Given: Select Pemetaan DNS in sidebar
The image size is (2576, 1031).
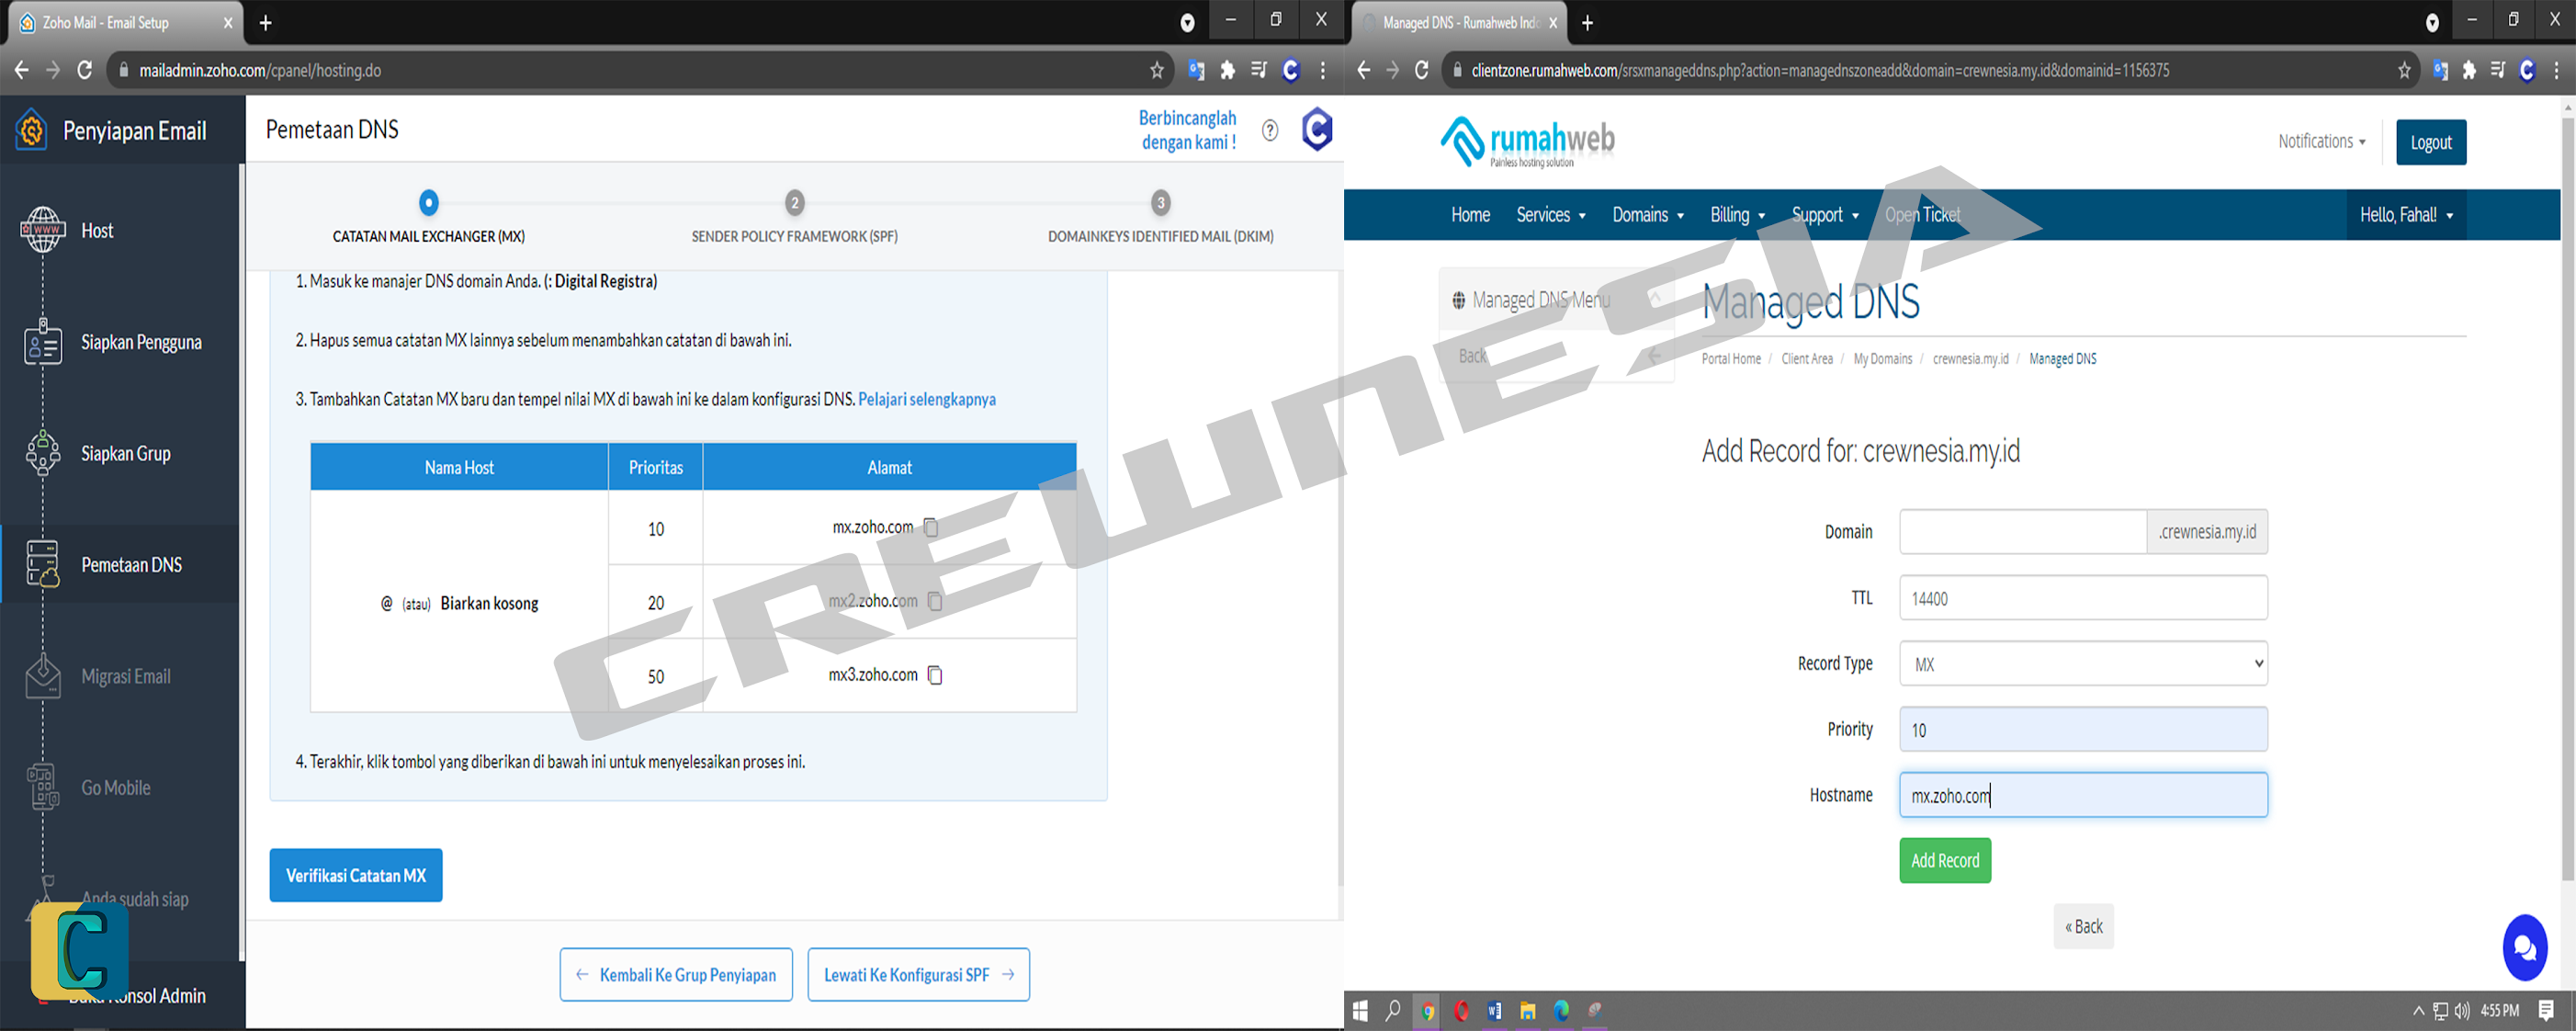Looking at the screenshot, I should [120, 565].
